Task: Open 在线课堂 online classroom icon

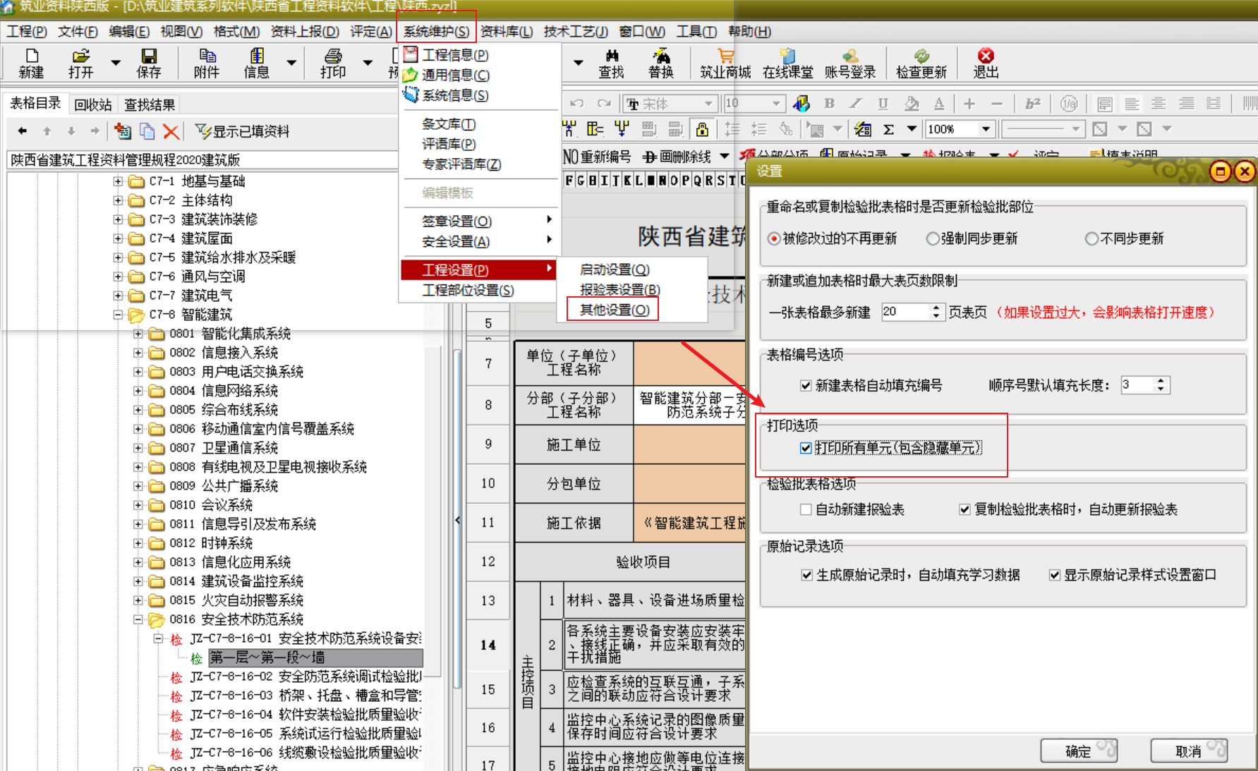Action: tap(787, 63)
